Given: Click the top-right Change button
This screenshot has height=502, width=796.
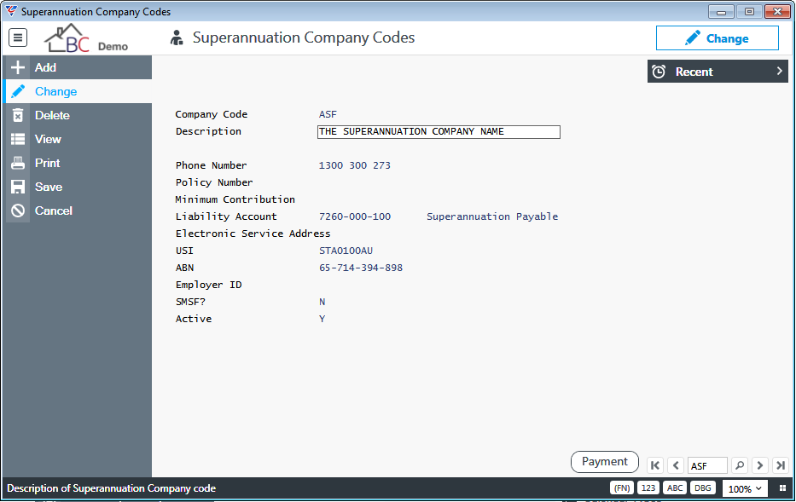Looking at the screenshot, I should [717, 38].
